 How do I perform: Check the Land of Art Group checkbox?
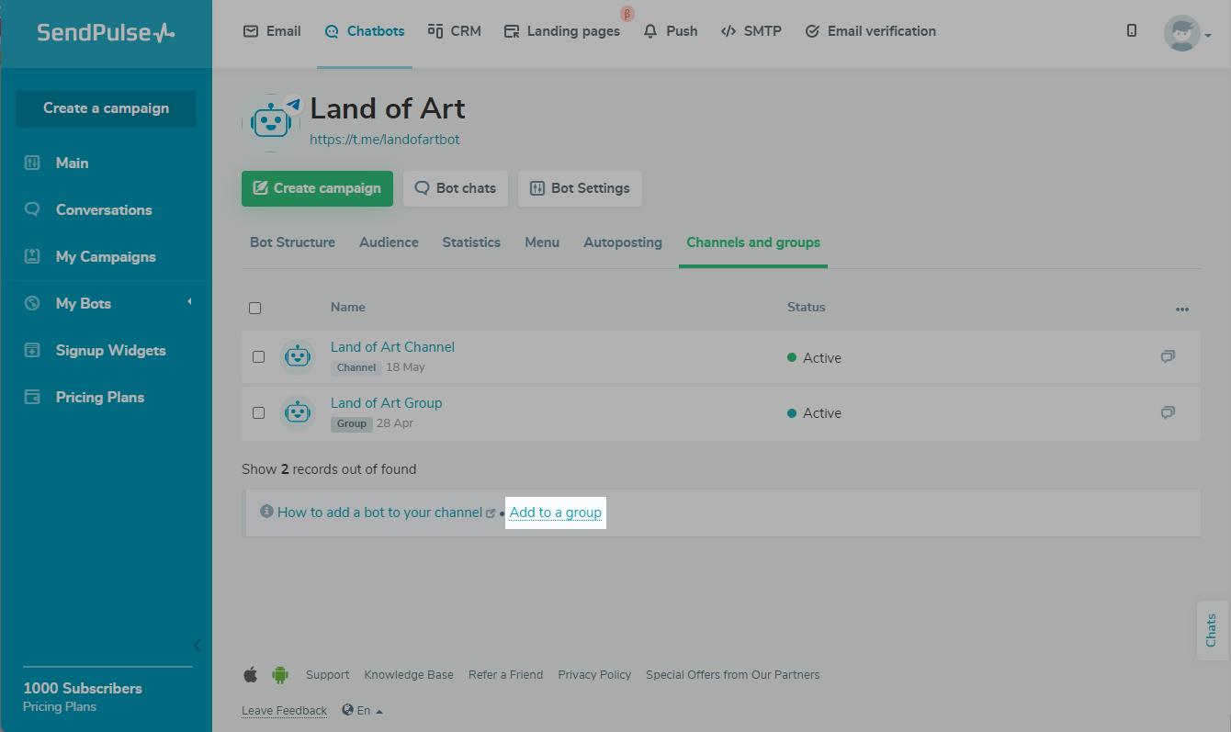coord(258,413)
